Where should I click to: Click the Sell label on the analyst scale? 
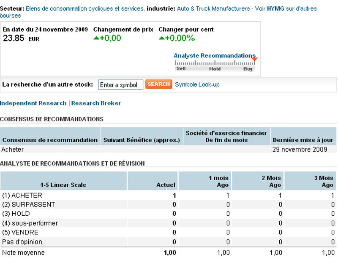coord(181,68)
